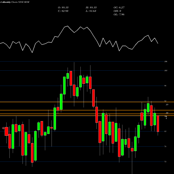Click the 'OL: 7.96' readout
The image size is (174, 174).
point(119,15)
